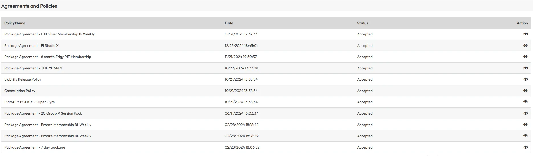The width and height of the screenshot is (533, 156).
Task: Select PRIVACY POLICY - Super Gym name text
Action: [29, 102]
